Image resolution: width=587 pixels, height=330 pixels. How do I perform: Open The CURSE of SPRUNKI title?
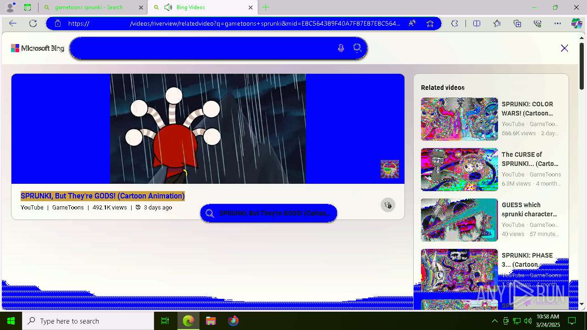(530, 159)
